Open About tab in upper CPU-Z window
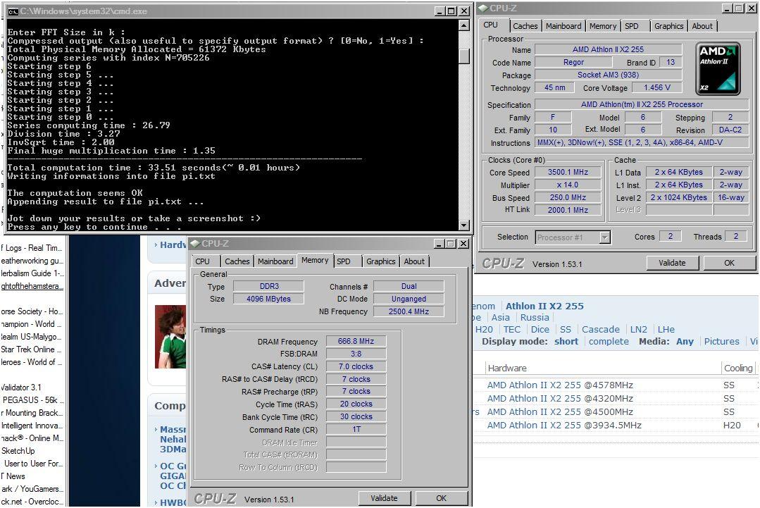760x508 pixels. (x=702, y=26)
